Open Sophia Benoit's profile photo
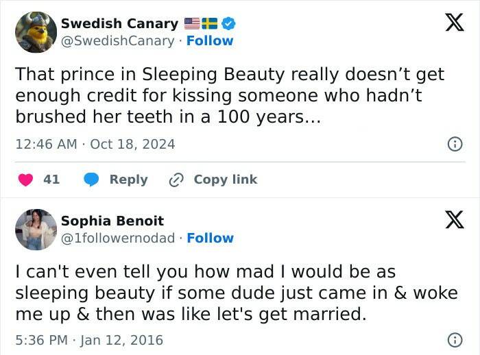 point(36,230)
